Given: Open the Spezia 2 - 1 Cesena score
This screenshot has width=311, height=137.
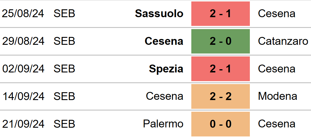Looking at the screenshot, I should (x=220, y=69).
